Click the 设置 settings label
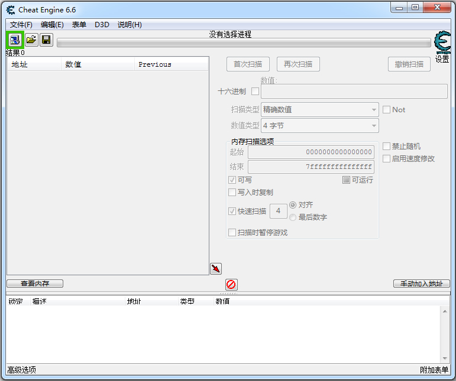Viewport: 456px width, 381px height. (x=442, y=59)
